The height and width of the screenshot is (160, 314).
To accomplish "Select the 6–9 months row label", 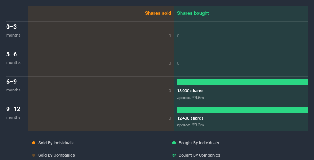I will pyautogui.click(x=13, y=86).
